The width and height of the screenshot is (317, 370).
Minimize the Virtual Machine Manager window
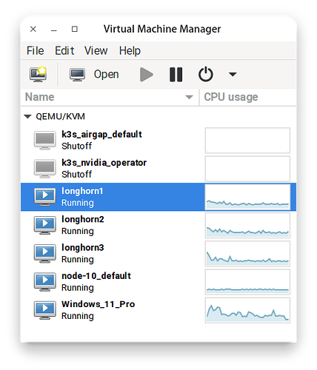(x=54, y=30)
